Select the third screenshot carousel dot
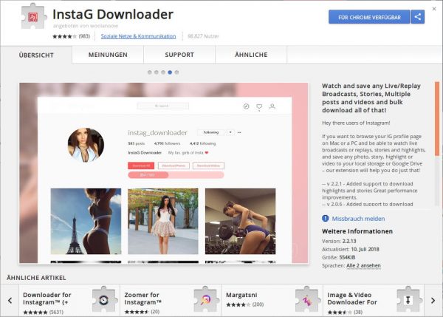 [x=163, y=72]
